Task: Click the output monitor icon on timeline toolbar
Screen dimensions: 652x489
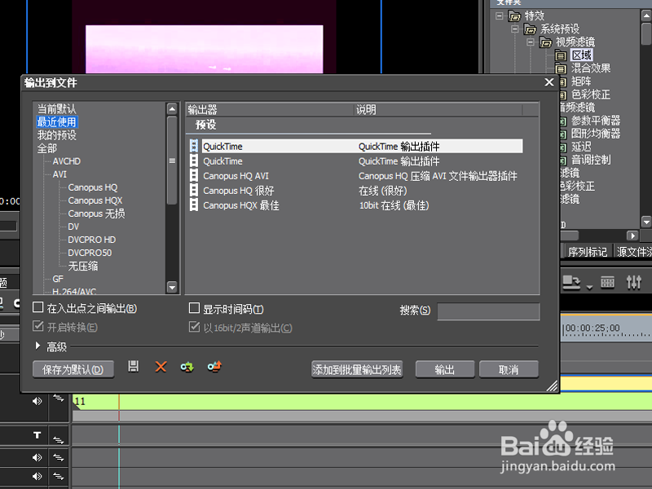Action: coord(571,283)
